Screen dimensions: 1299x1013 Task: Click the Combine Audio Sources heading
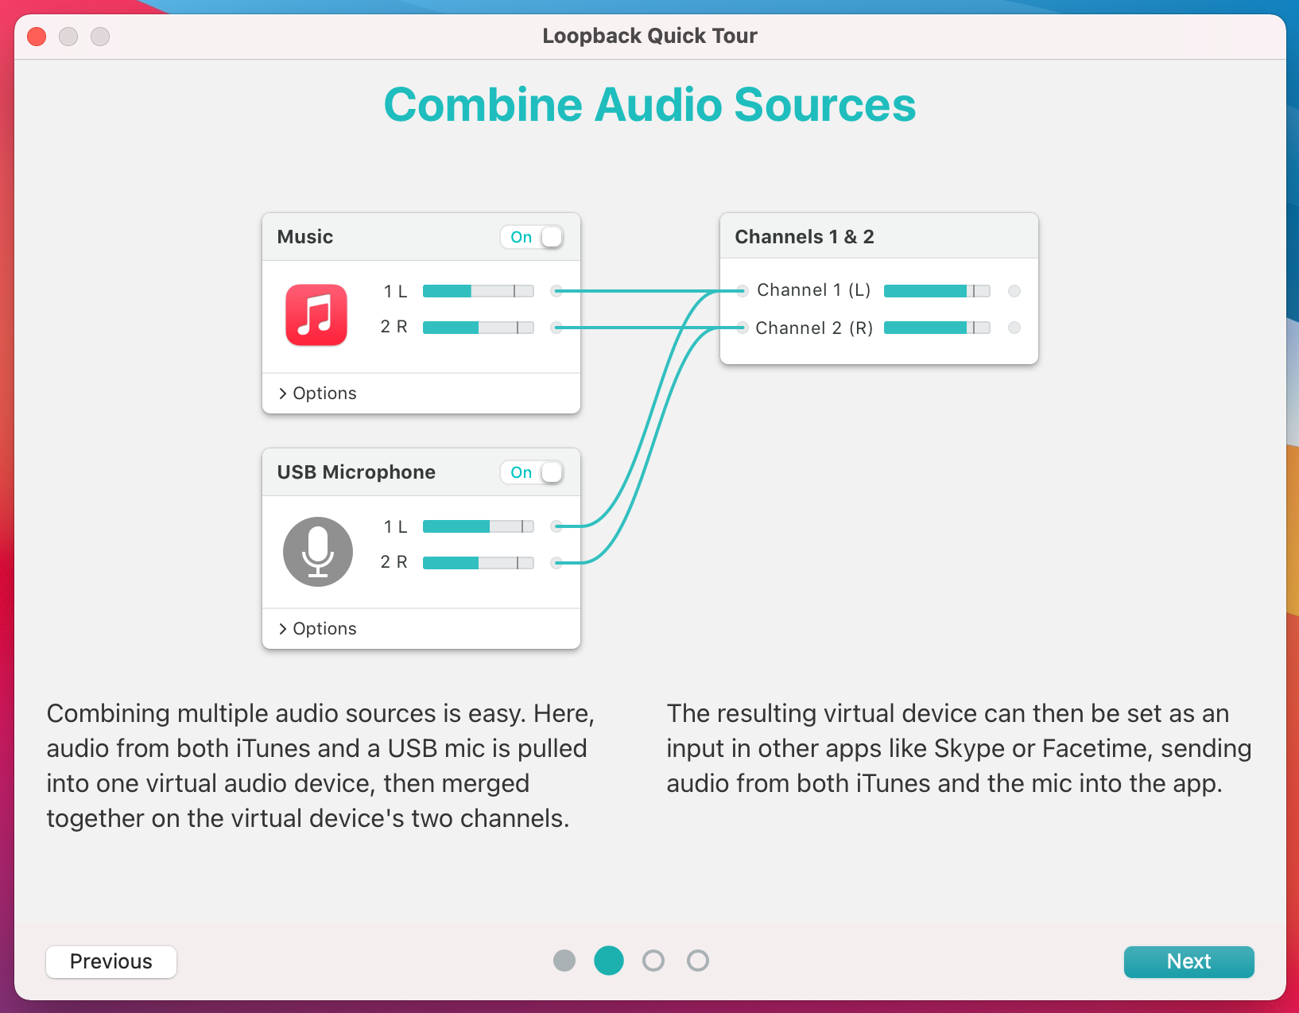649,105
